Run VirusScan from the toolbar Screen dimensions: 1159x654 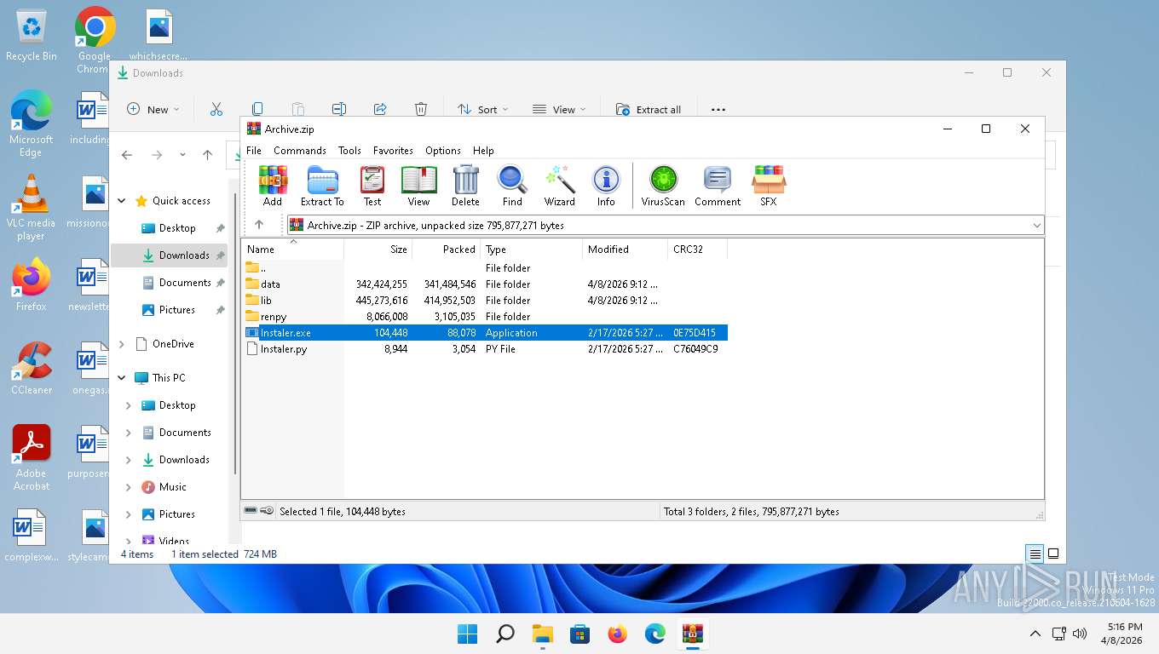(x=663, y=186)
